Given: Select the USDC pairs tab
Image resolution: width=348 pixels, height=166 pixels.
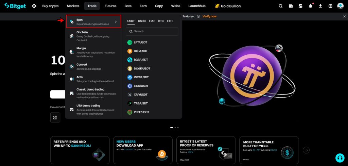Looking at the screenshot, I should 142,21.
